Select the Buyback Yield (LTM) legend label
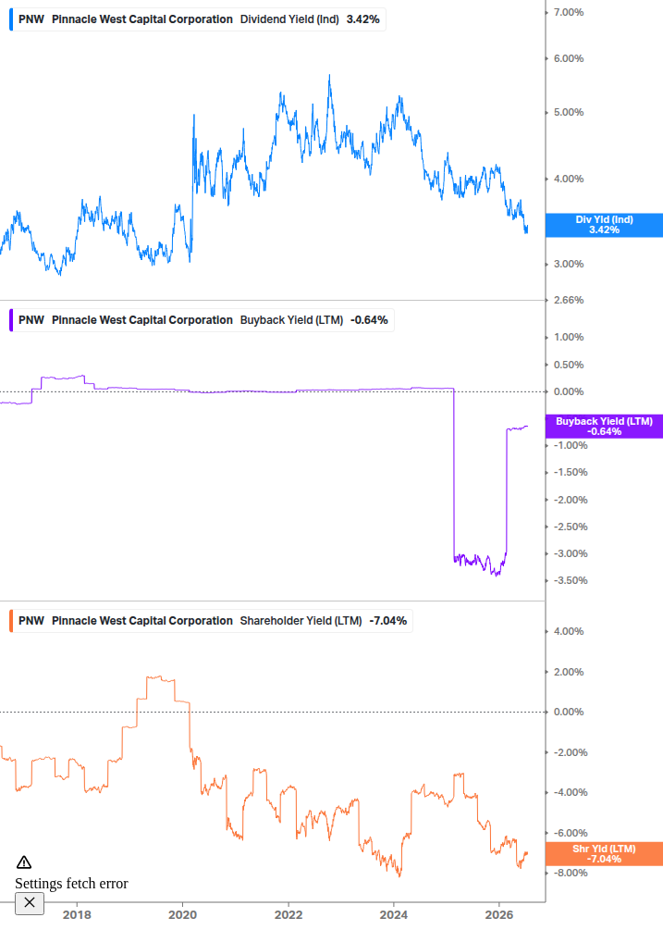Image resolution: width=663 pixels, height=930 pixels. [x=291, y=320]
